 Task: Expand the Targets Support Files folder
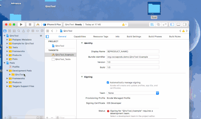tap(7, 86)
